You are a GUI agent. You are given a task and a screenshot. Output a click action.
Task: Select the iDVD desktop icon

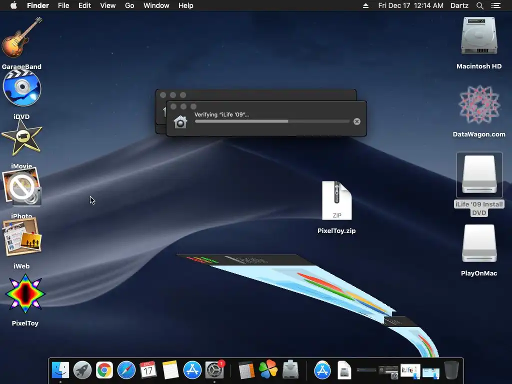(x=22, y=88)
